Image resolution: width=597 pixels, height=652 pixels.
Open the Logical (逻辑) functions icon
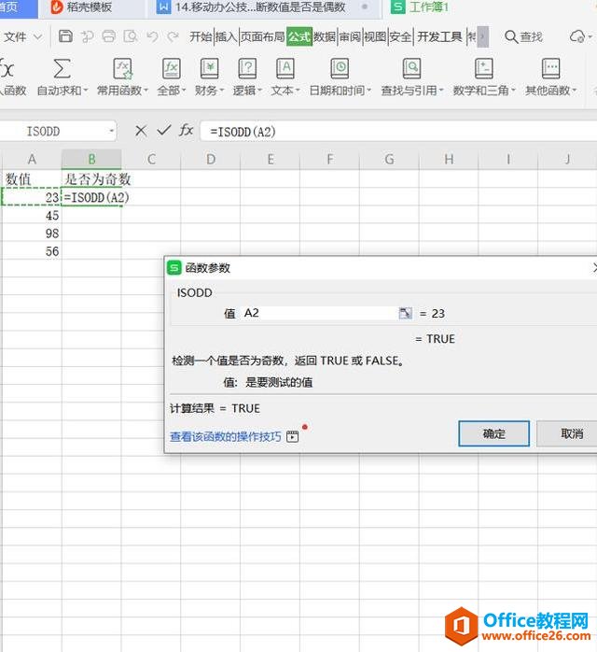247,68
